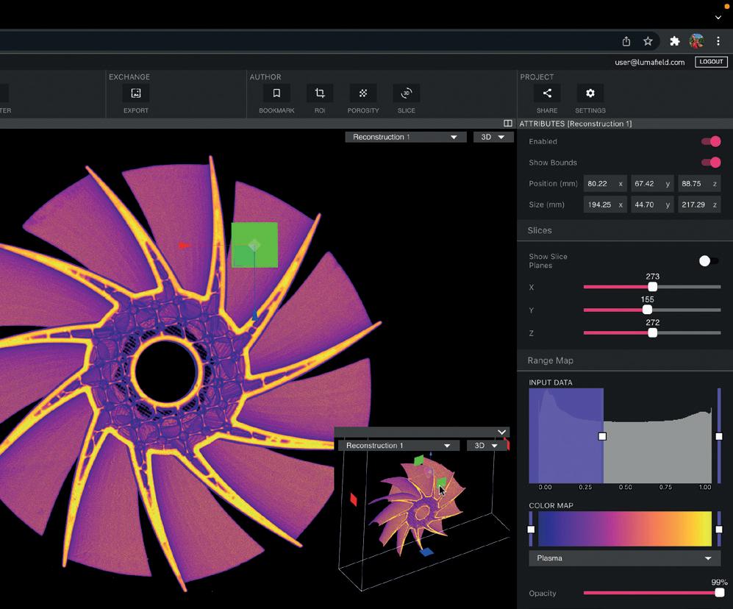Log out with the LOGOUT button
This screenshot has height=609, width=733.
click(711, 62)
